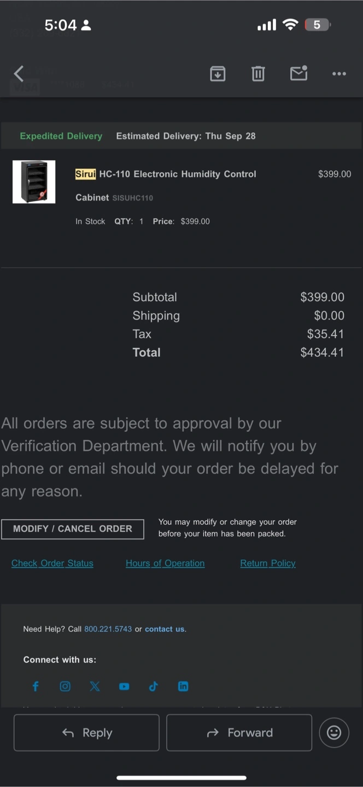This screenshot has width=363, height=787.
Task: Open the Instagram social icon
Action: 65,686
